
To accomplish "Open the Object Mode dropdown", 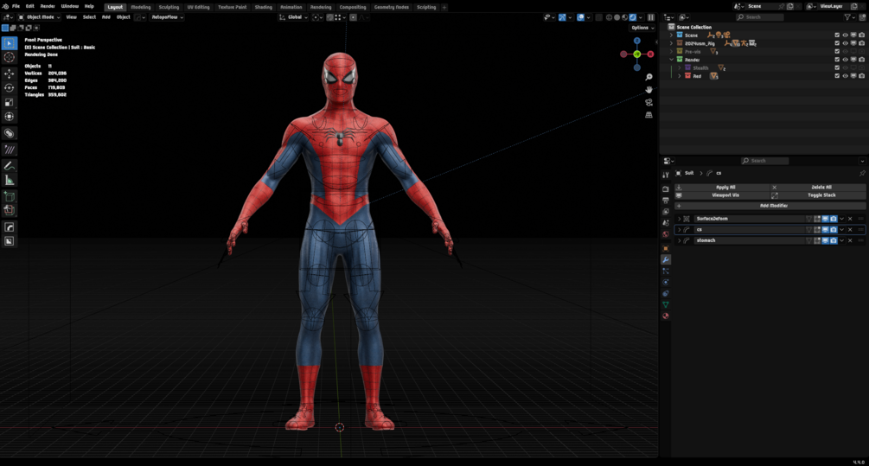I will tap(41, 16).
